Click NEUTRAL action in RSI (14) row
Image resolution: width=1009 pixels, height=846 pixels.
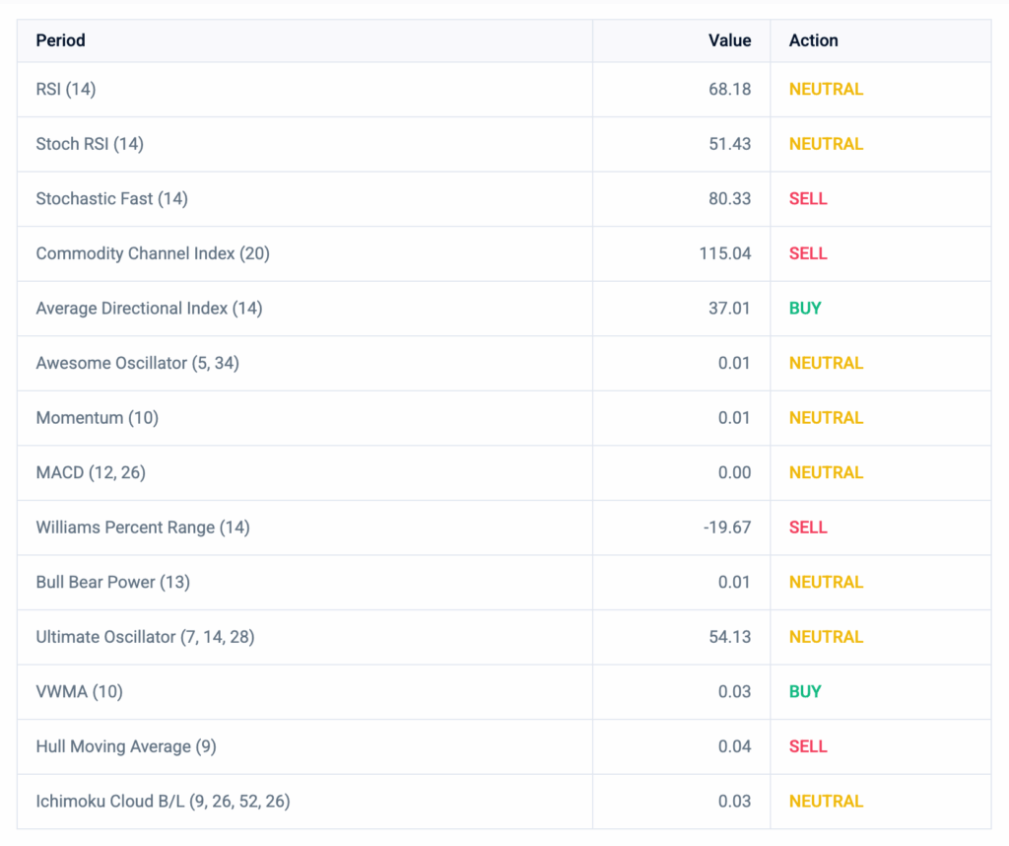coord(827,89)
